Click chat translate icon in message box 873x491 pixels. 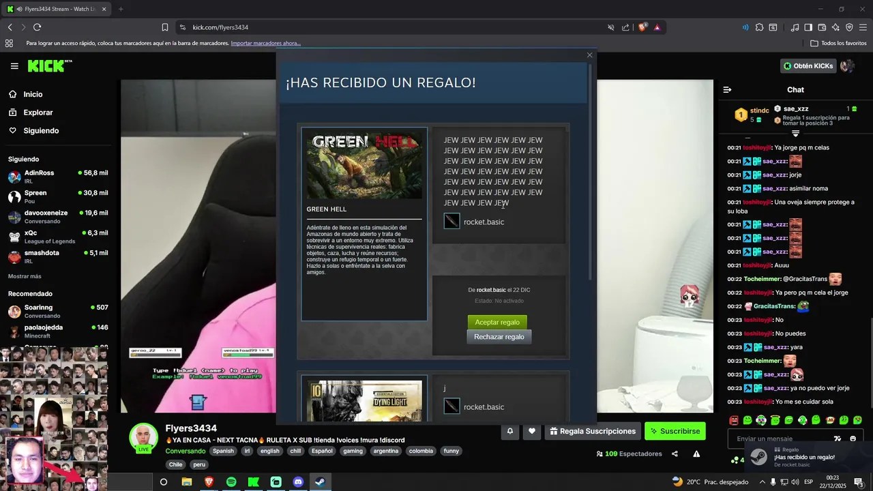(838, 438)
